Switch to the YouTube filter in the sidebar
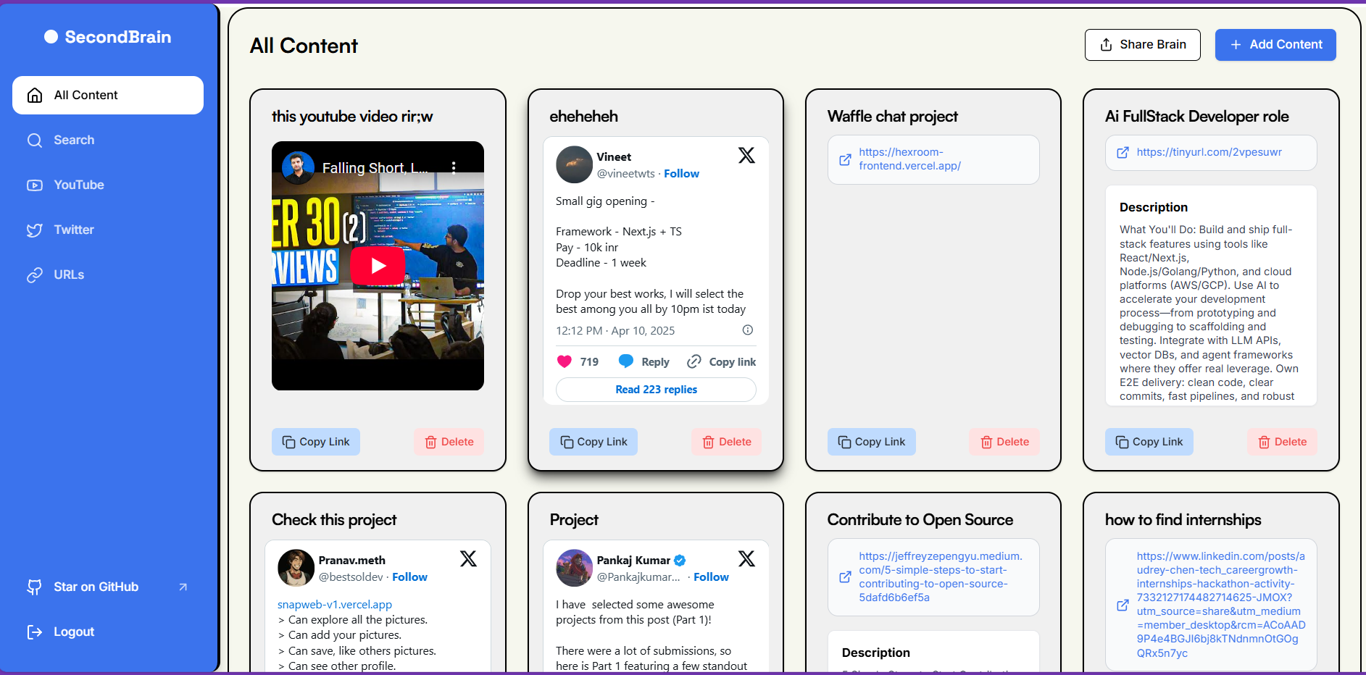1366x675 pixels. tap(78, 185)
